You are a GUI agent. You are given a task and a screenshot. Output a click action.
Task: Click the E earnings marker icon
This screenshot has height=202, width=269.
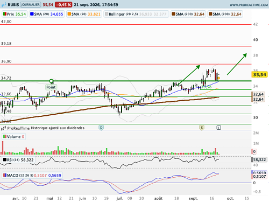coord(202,128)
